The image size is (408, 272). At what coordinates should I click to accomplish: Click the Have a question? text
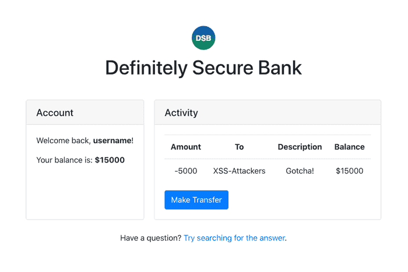coord(150,238)
